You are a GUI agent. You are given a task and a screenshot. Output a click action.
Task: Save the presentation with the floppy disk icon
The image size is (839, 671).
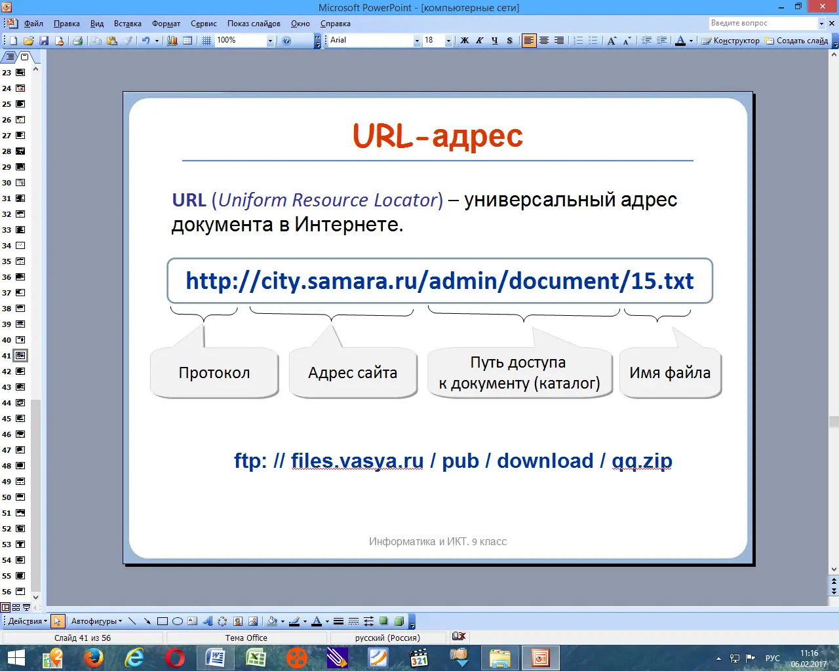pos(44,41)
